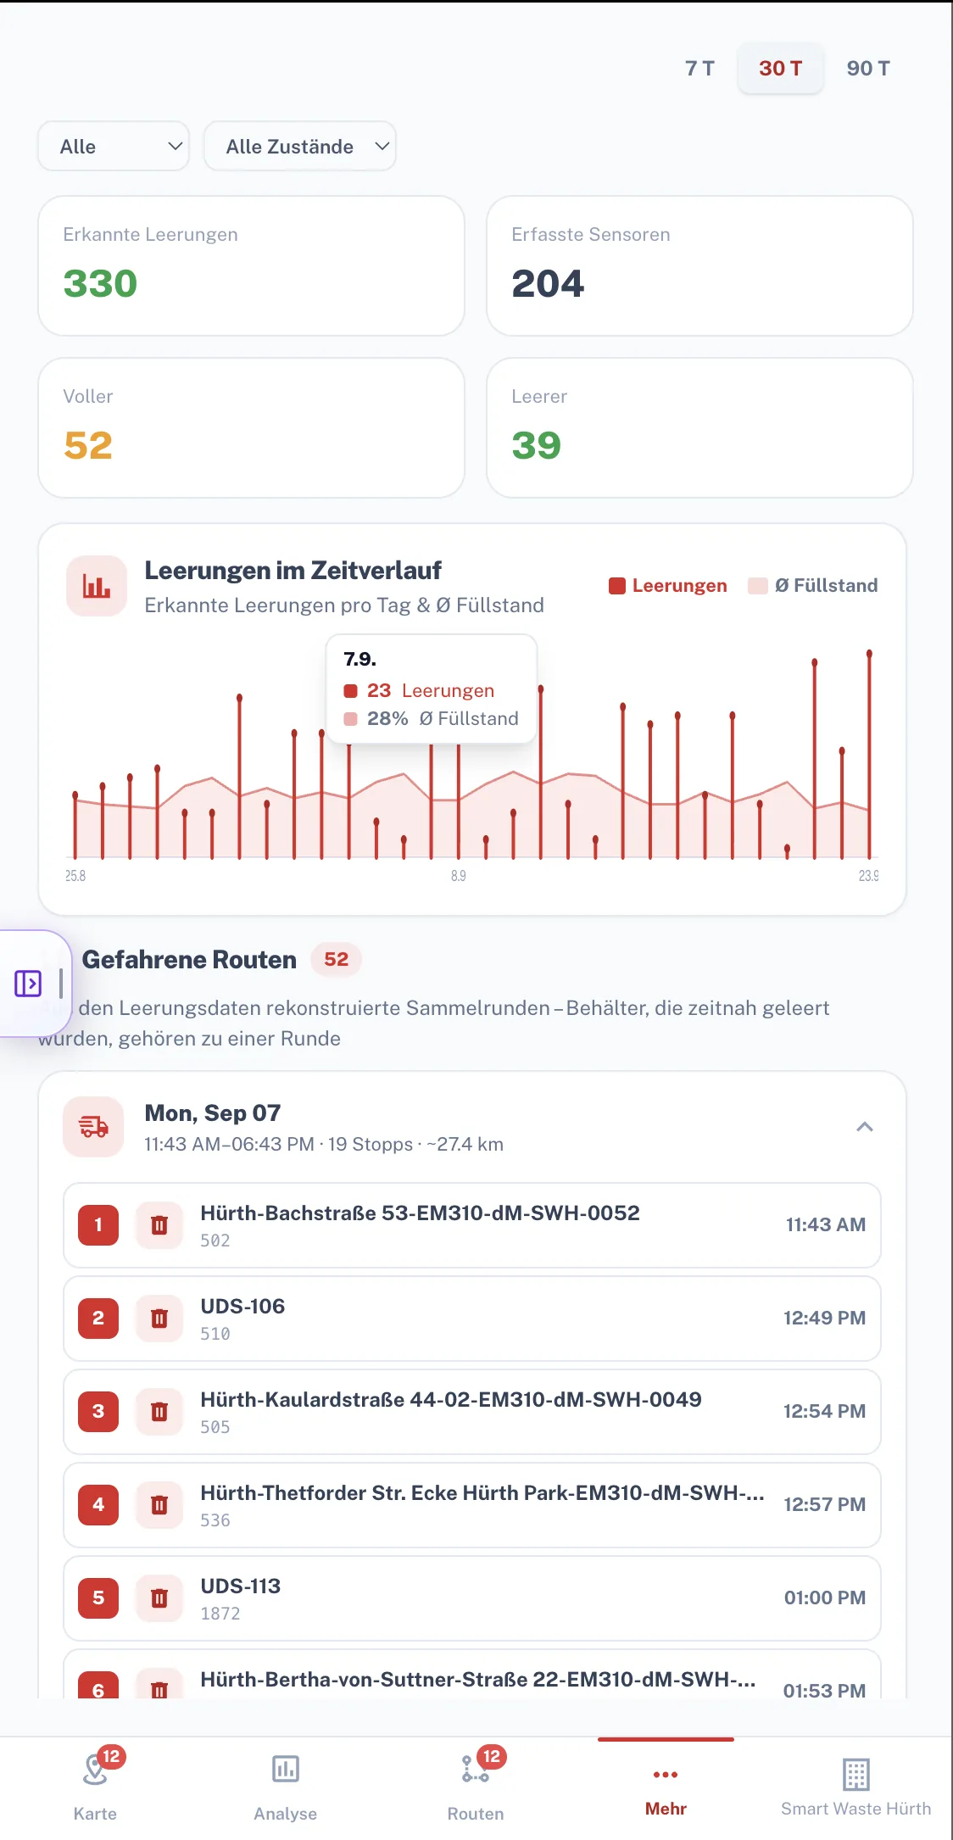Click bin icon for Hürth-Bachstraße 53 stop

(159, 1224)
